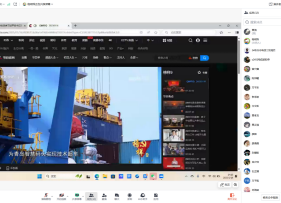Click the user account icon in CCTV header

(x=198, y=40)
